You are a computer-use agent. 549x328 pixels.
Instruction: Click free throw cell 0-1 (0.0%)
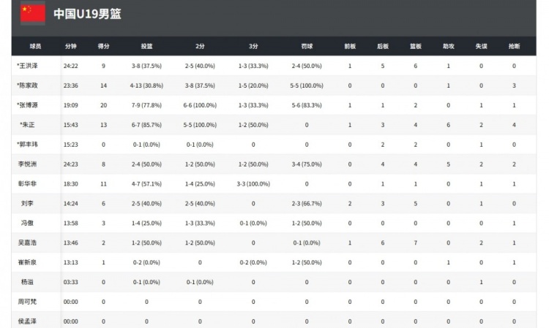pyautogui.click(x=307, y=243)
